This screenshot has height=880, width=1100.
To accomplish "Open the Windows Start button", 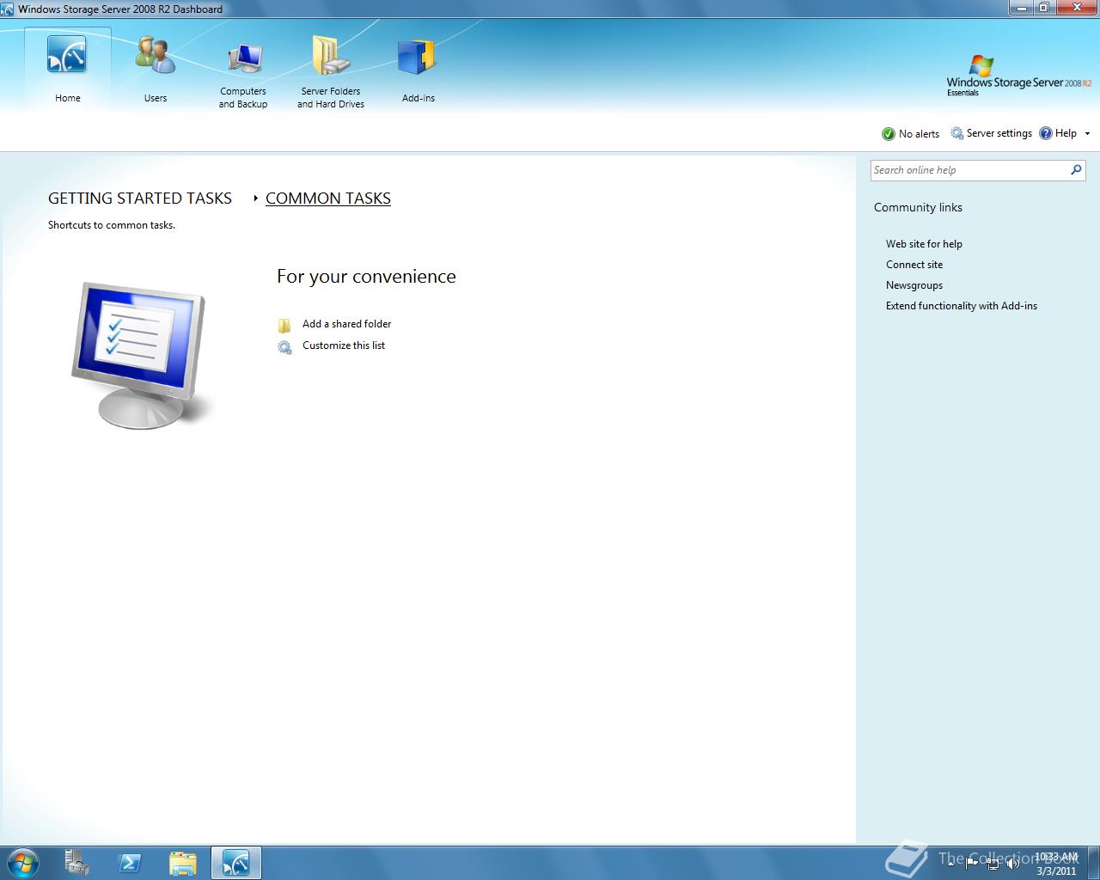I will coord(22,863).
